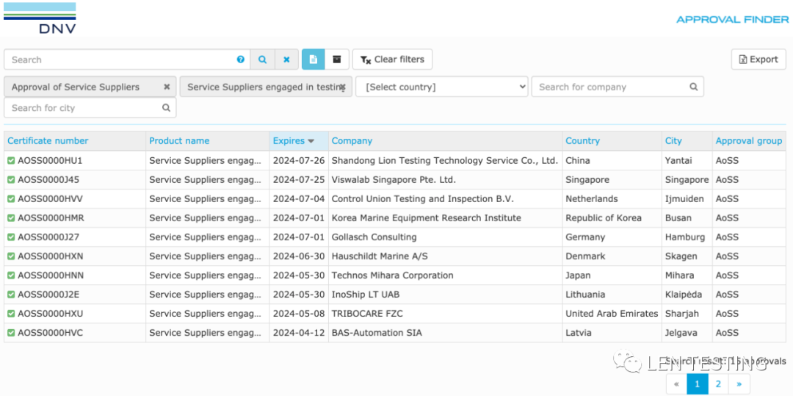Open the search help question mark icon

click(x=241, y=60)
